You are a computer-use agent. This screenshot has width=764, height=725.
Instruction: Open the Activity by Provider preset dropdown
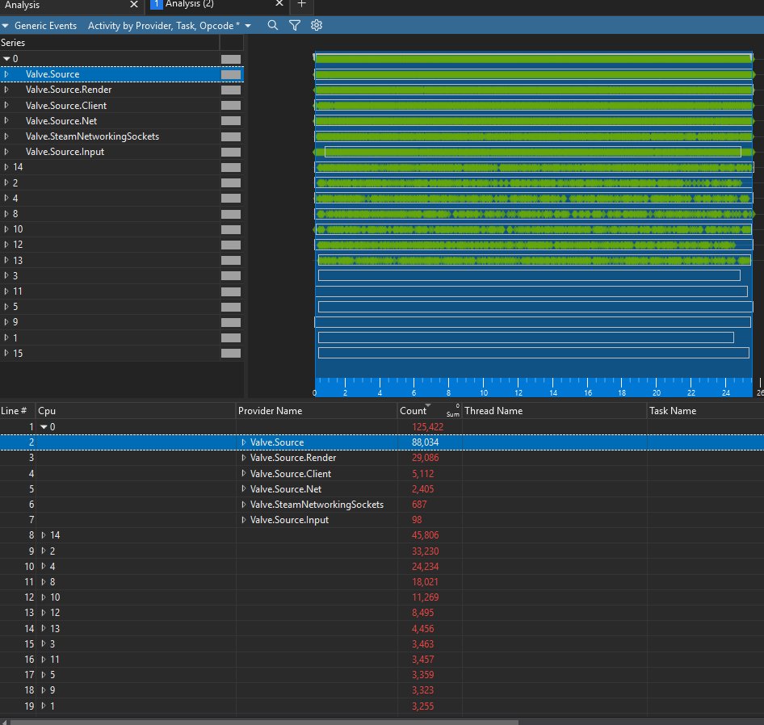pyautogui.click(x=248, y=26)
